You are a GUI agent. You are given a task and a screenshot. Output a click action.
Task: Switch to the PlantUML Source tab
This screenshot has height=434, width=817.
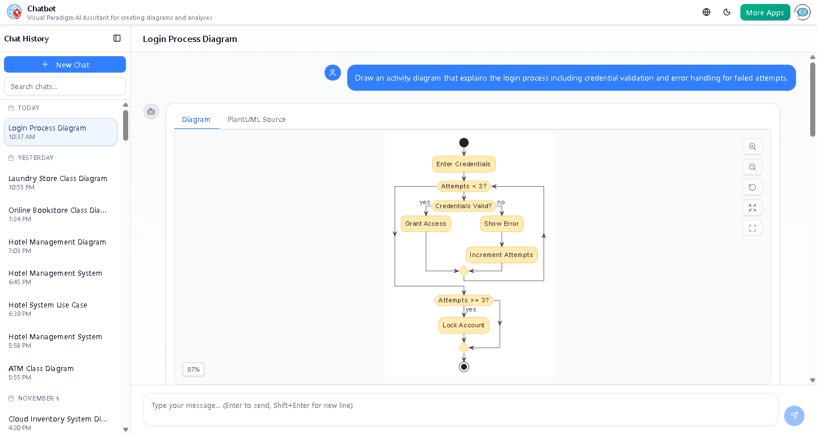point(256,119)
